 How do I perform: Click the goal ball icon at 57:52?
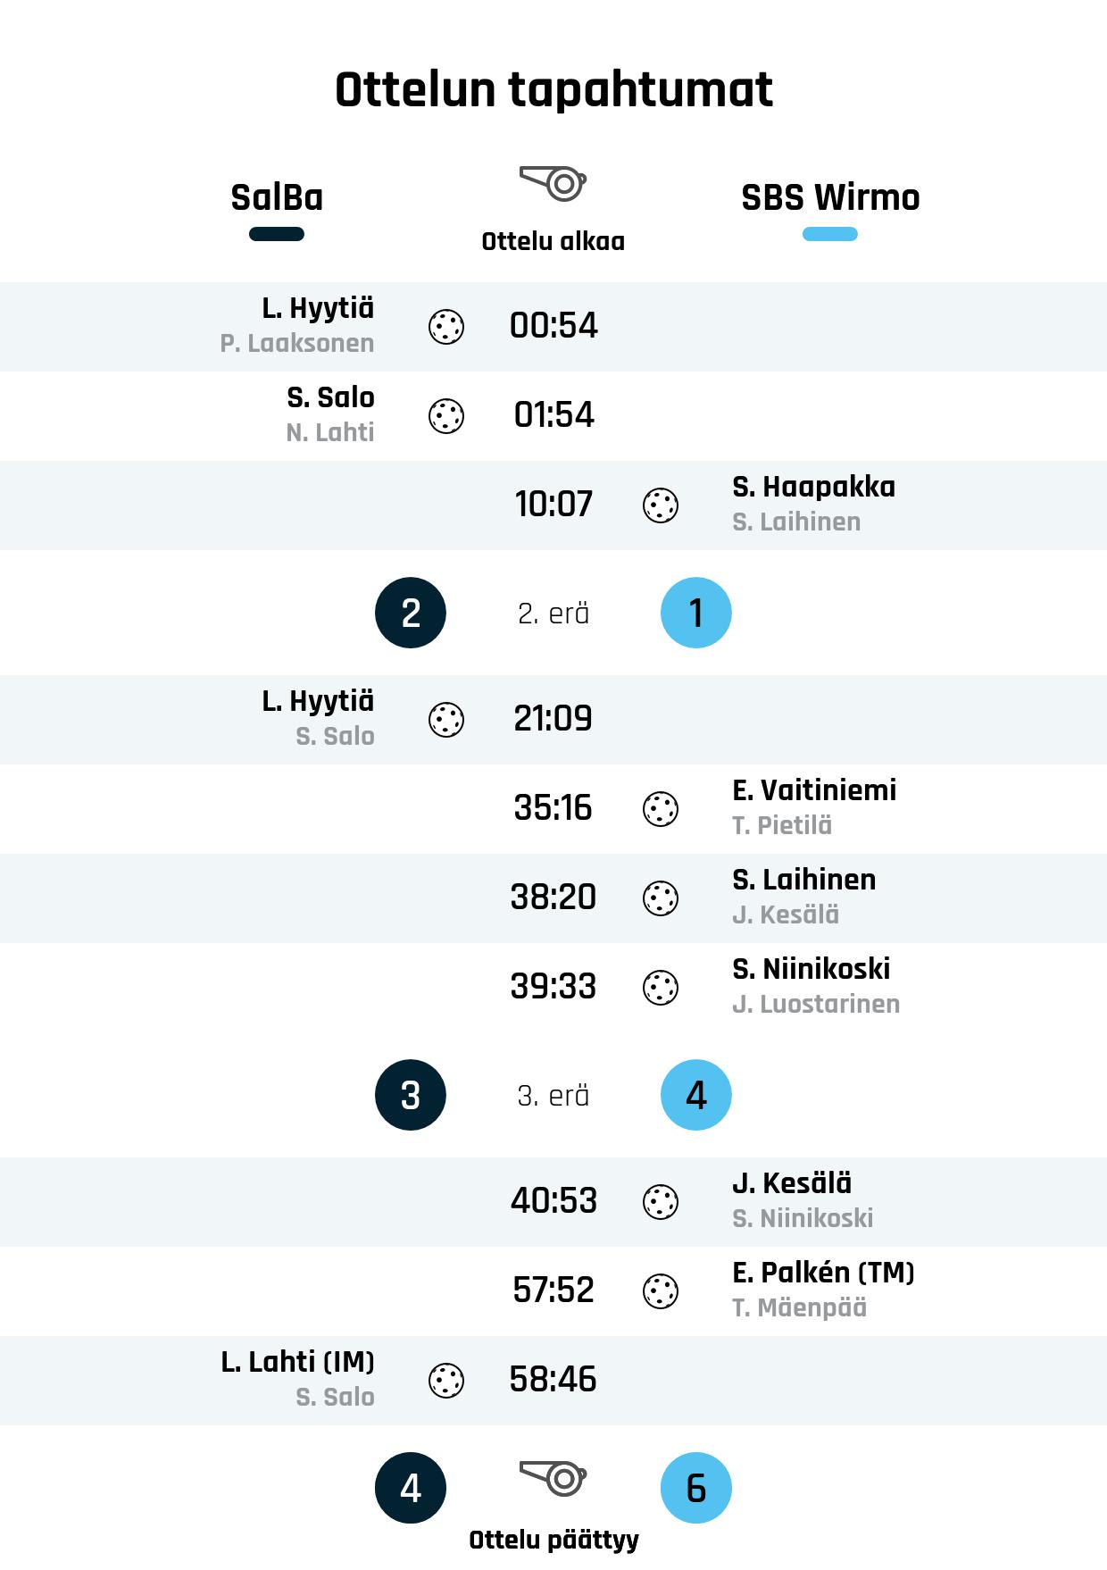pos(661,1291)
